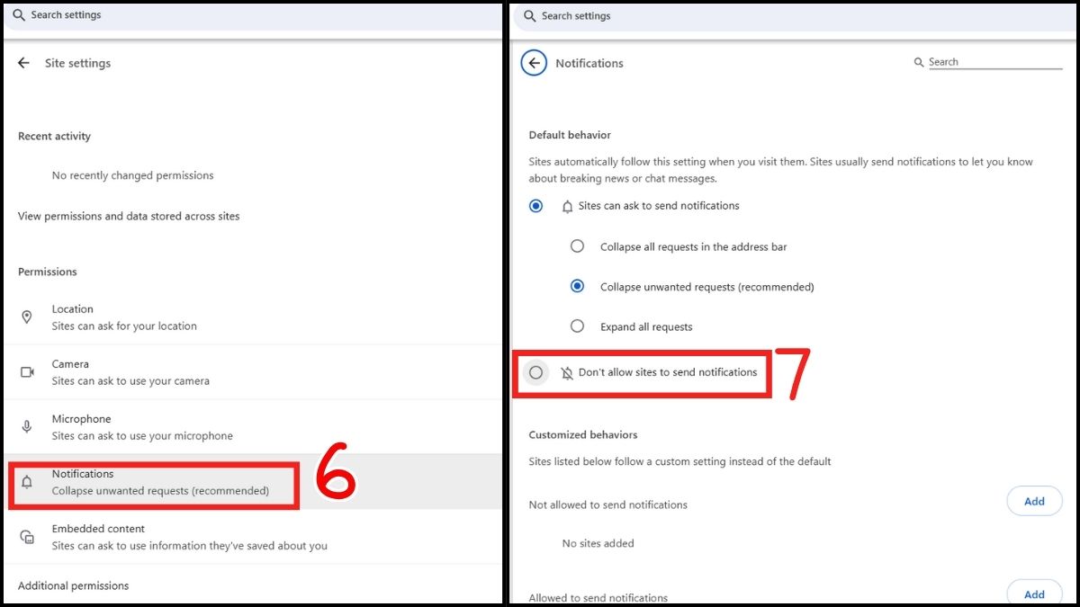The image size is (1080, 607).
Task: Open the Notifications permissions entry
Action: (135, 481)
